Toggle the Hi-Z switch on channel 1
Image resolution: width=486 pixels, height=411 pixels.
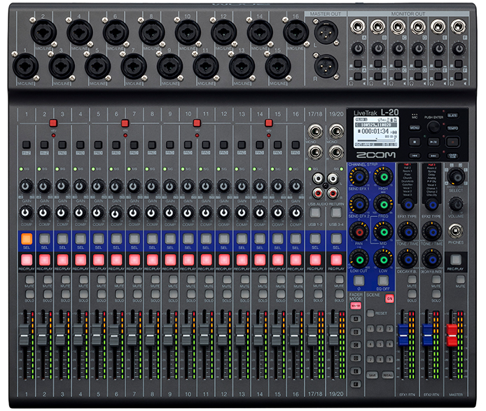(x=27, y=145)
